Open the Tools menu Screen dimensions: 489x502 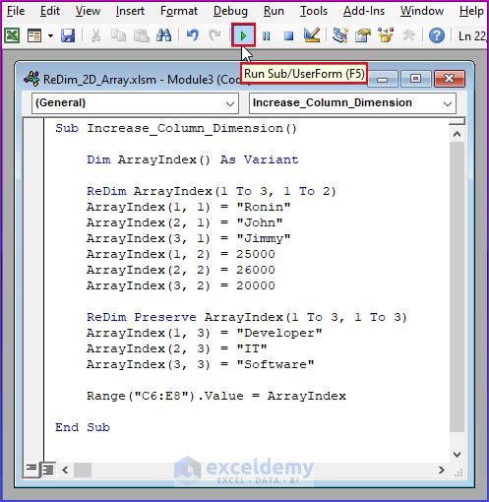[314, 11]
